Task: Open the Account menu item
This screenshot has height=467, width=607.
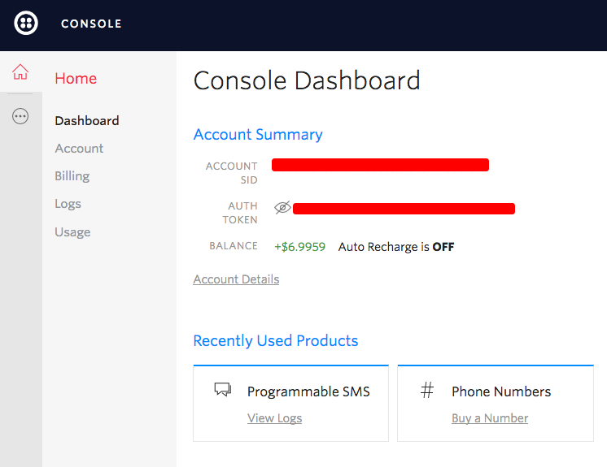Action: (79, 149)
